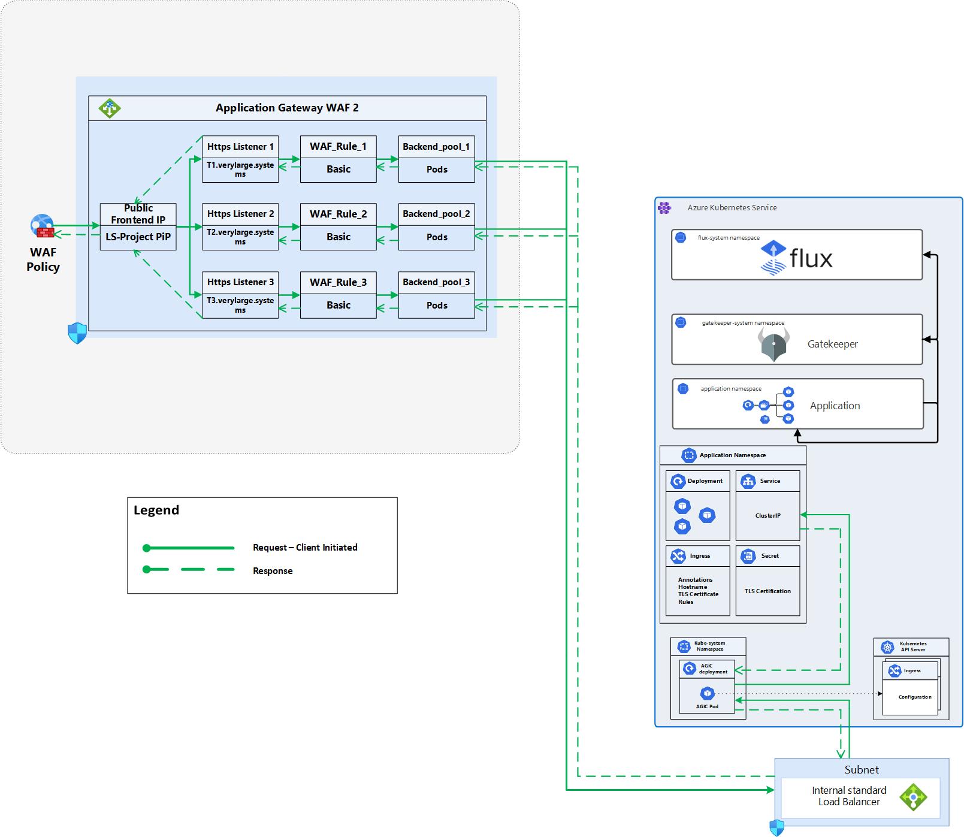Click the Azure Kubernetes Service title text
The width and height of the screenshot is (964, 837).
pos(732,208)
